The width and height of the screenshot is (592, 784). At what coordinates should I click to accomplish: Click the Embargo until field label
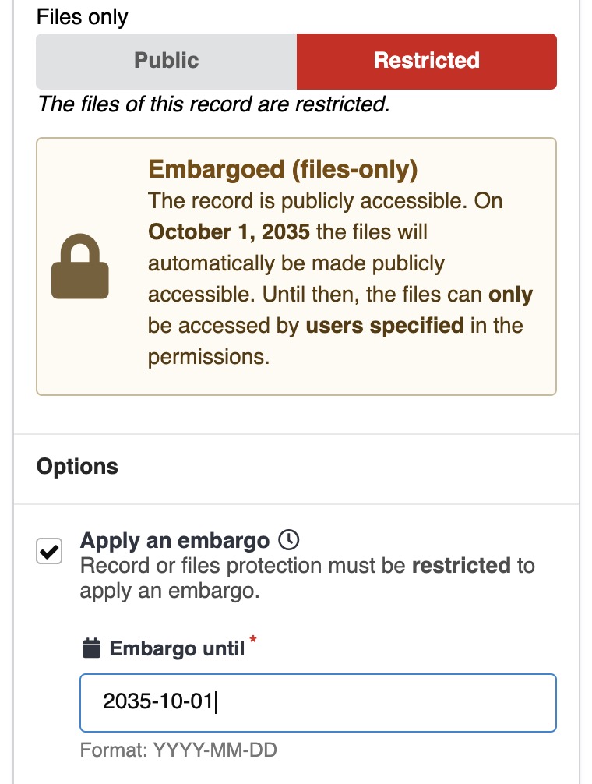pyautogui.click(x=177, y=648)
